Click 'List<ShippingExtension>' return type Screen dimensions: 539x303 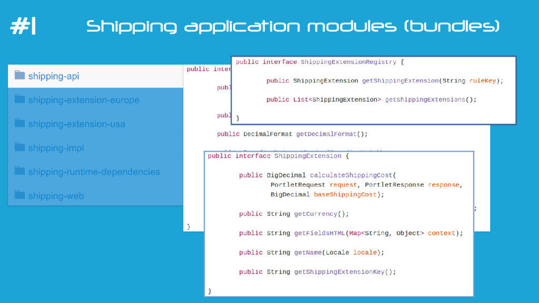[x=337, y=99]
